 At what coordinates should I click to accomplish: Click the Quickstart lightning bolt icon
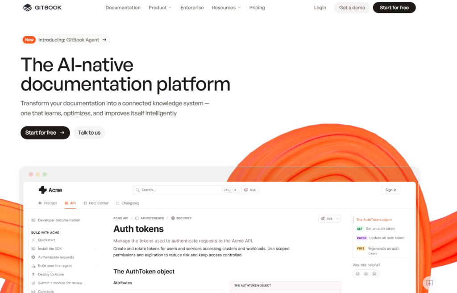click(33, 240)
